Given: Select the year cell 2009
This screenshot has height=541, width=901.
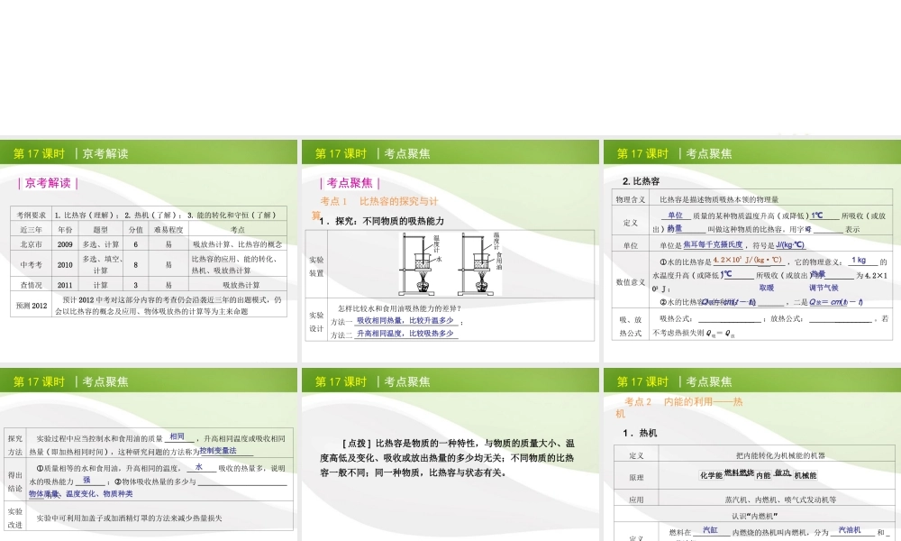Looking at the screenshot, I should 65,244.
